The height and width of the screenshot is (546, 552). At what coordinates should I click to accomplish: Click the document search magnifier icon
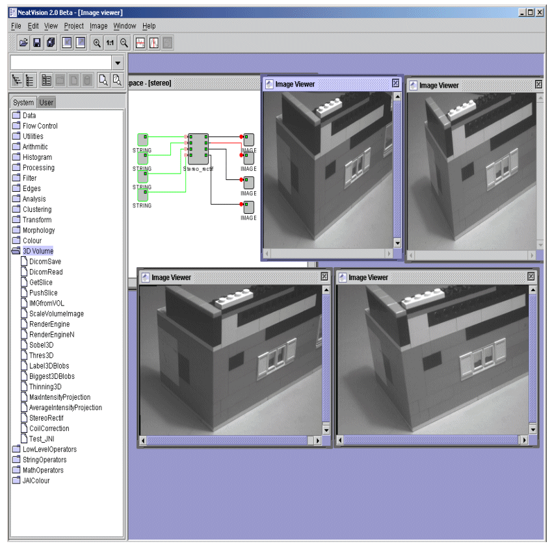pyautogui.click(x=103, y=81)
